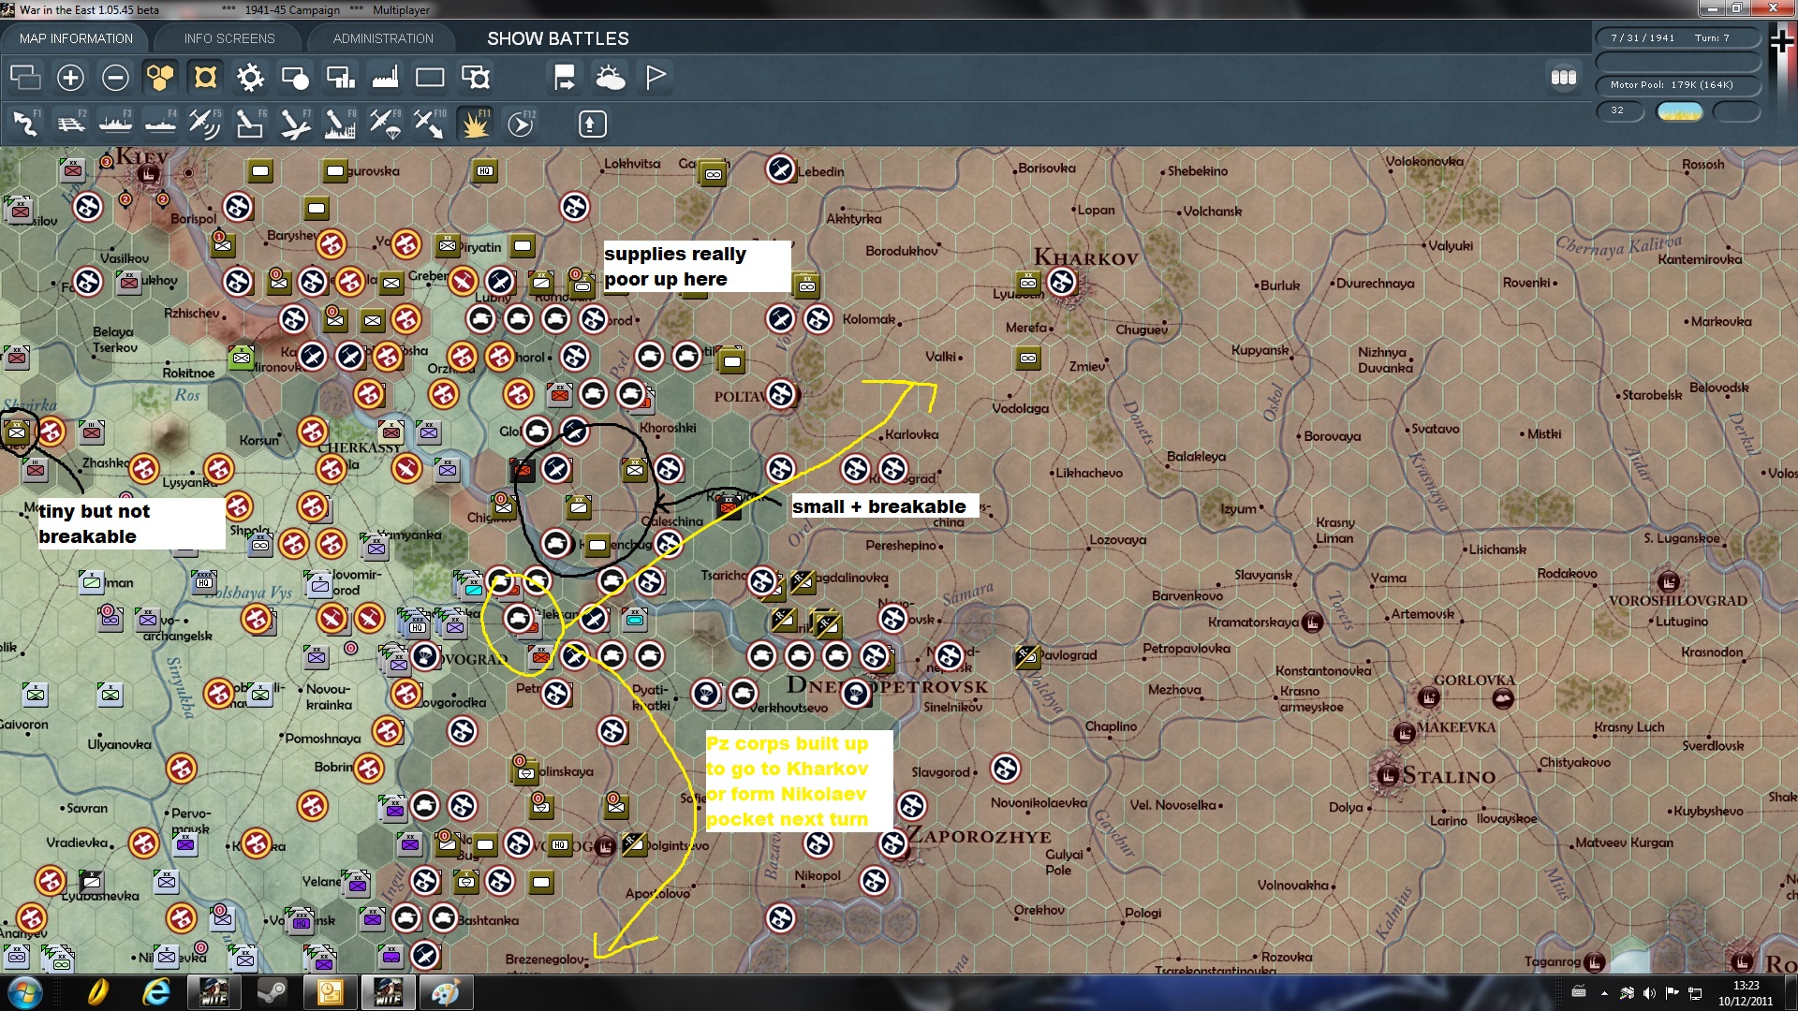Select F6 bomb unit mode
Screen dimensions: 1798x1011
(x=250, y=124)
